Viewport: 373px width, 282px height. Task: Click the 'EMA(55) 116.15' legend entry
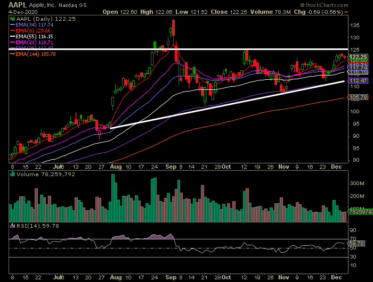pyautogui.click(x=34, y=37)
